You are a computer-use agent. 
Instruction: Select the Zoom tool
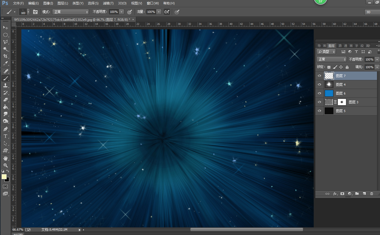(5, 165)
